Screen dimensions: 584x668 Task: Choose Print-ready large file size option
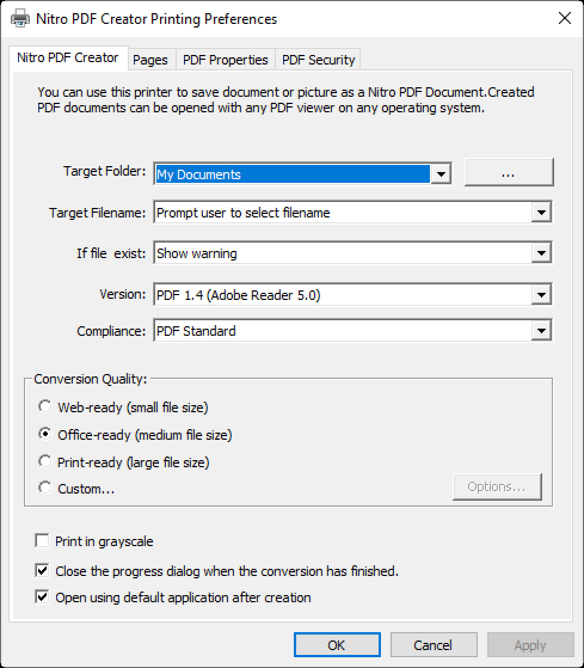click(x=45, y=461)
